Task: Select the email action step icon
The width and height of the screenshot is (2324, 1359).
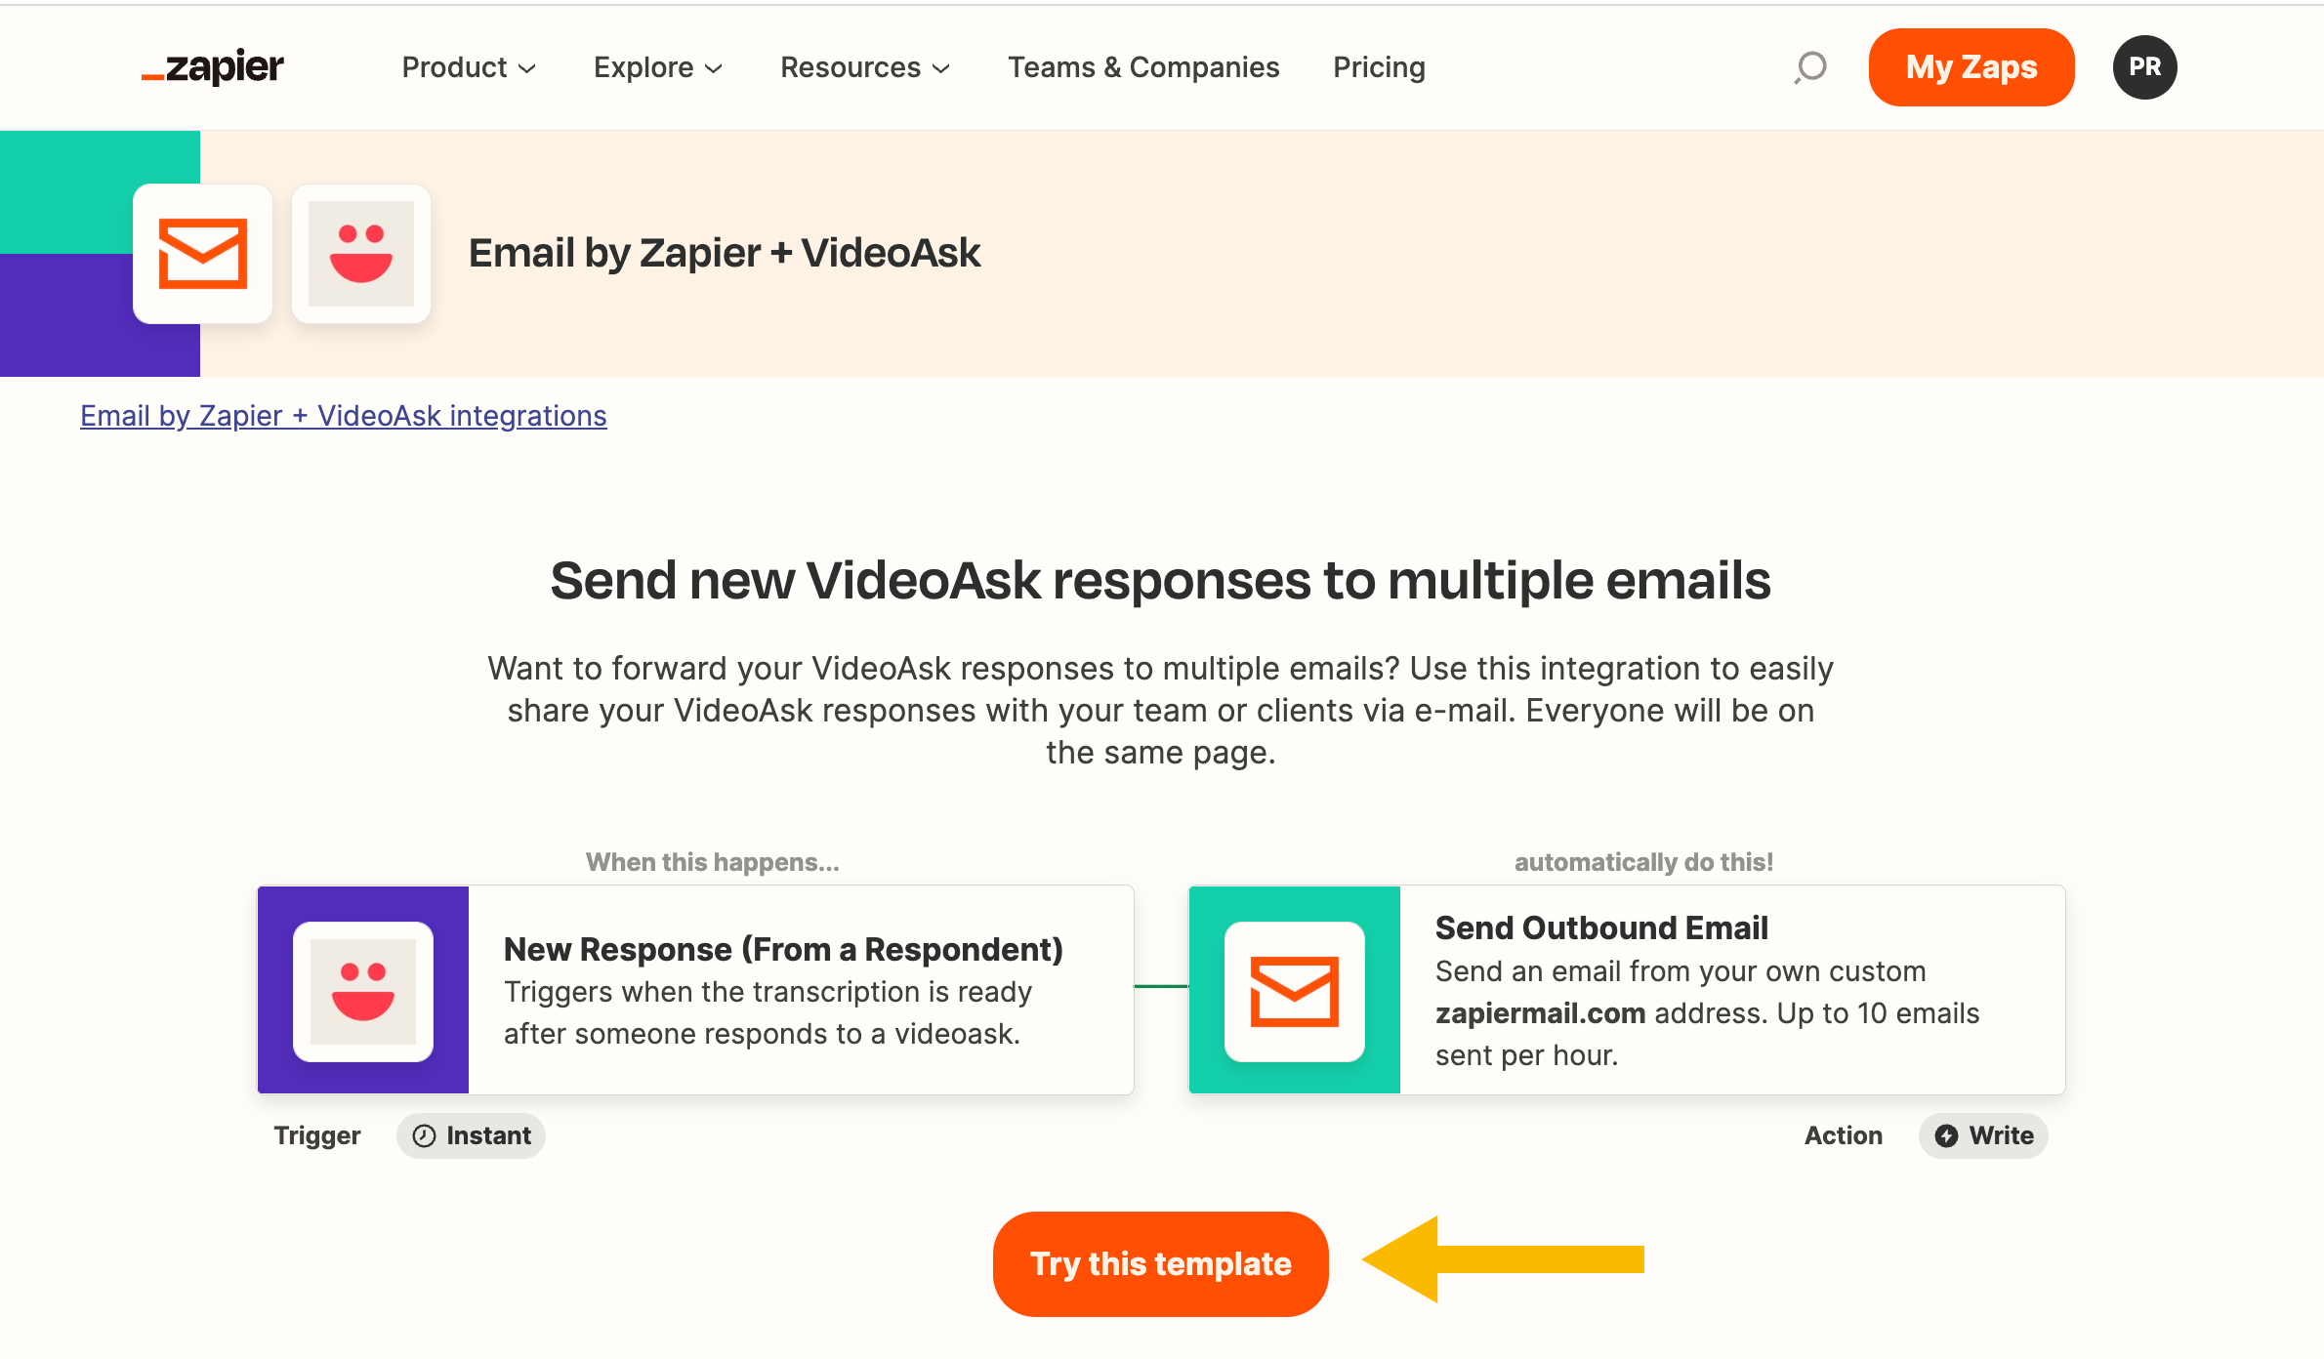Action: (1295, 991)
